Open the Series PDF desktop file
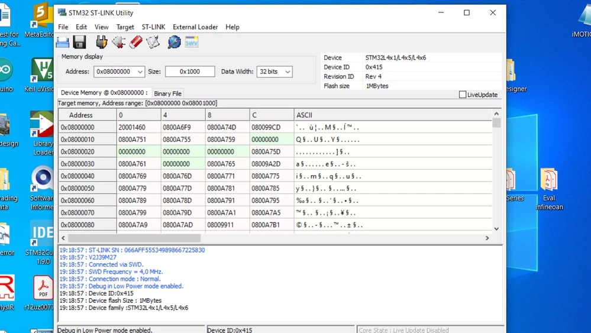Viewport: 591px width, 333px height. [x=515, y=185]
